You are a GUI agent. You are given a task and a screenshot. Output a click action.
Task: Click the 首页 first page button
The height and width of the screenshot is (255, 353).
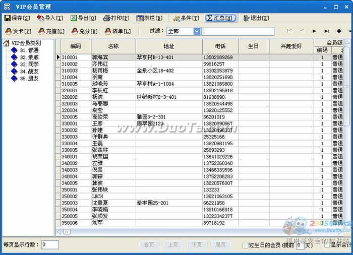pos(149,245)
